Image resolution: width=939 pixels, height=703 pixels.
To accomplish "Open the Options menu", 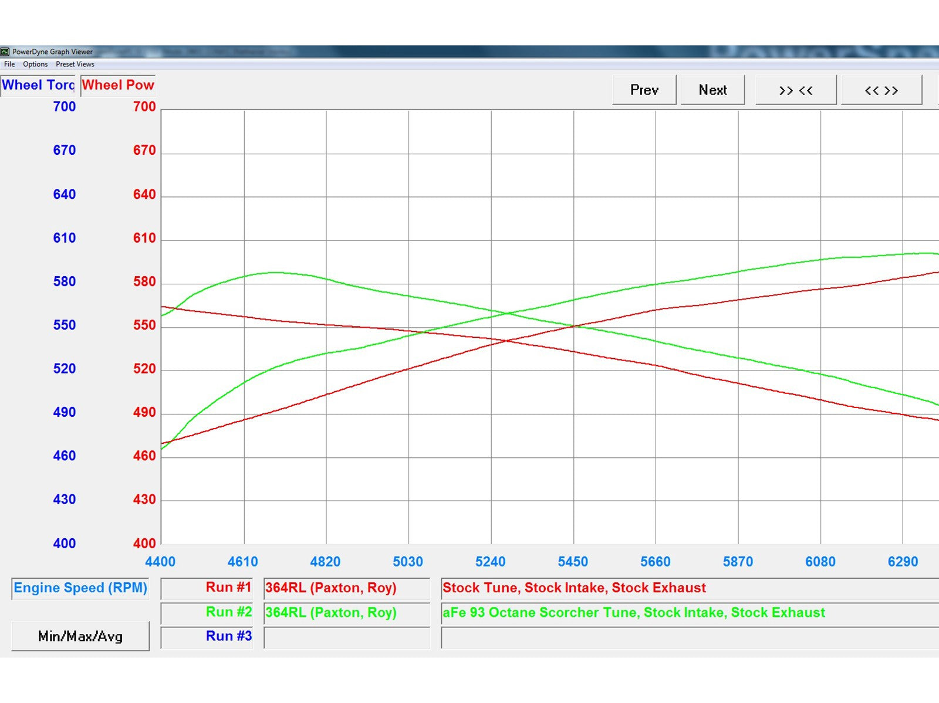I will (35, 64).
